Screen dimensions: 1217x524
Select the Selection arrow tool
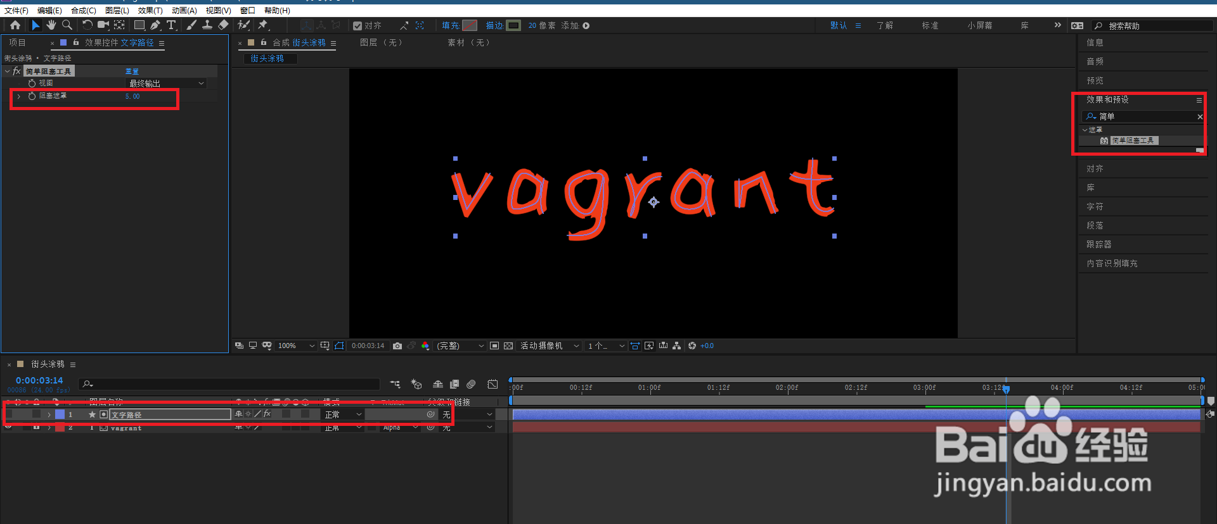35,25
